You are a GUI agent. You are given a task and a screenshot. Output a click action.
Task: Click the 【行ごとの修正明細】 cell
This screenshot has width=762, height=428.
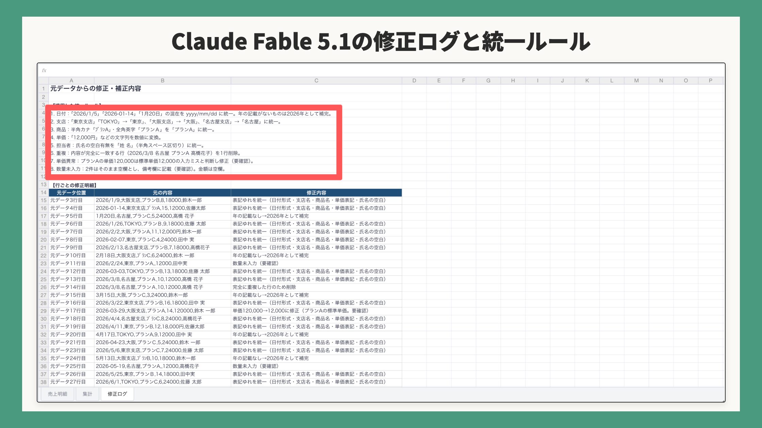tap(74, 185)
